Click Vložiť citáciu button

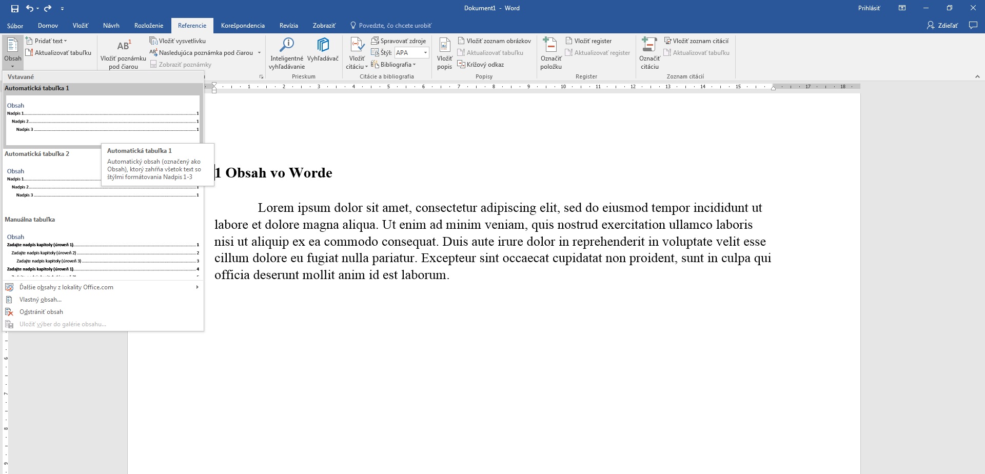pos(357,53)
